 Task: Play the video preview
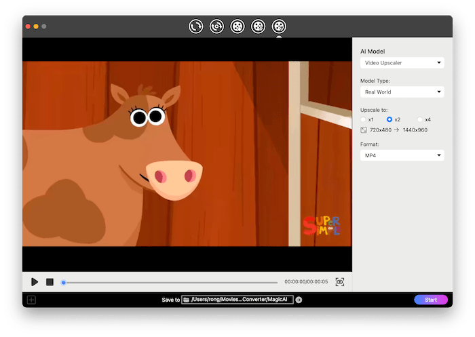pyautogui.click(x=35, y=281)
